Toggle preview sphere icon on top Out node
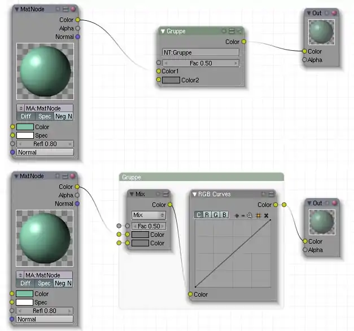The height and width of the screenshot is (331, 354). 334,13
